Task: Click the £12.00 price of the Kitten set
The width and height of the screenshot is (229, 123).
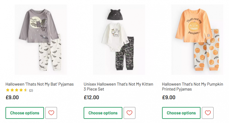Action: click(x=91, y=97)
